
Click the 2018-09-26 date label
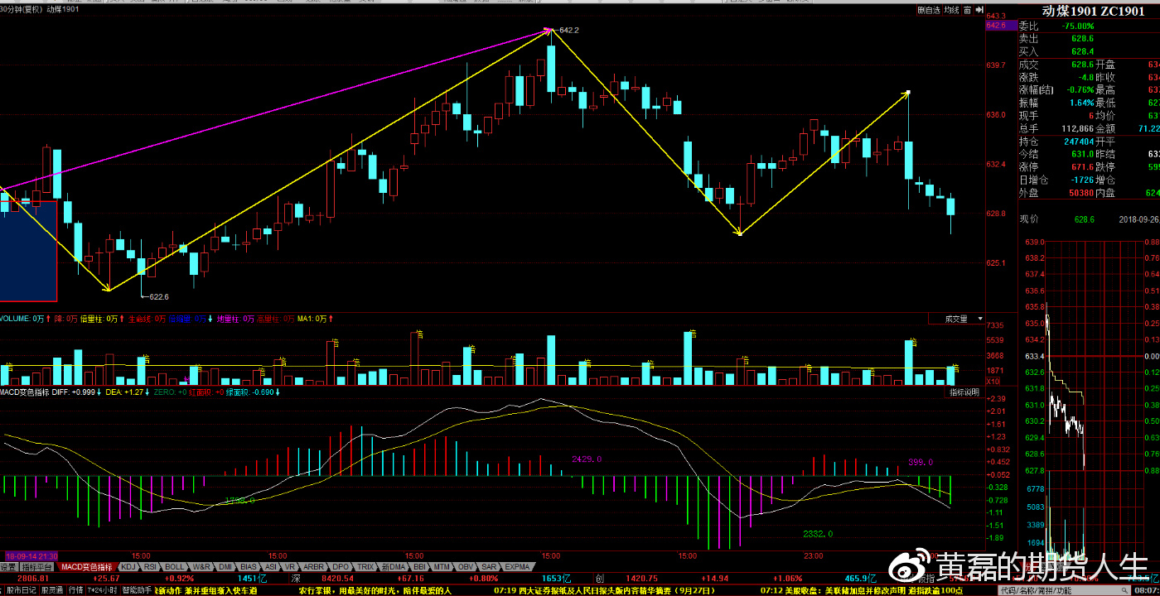[1138, 219]
